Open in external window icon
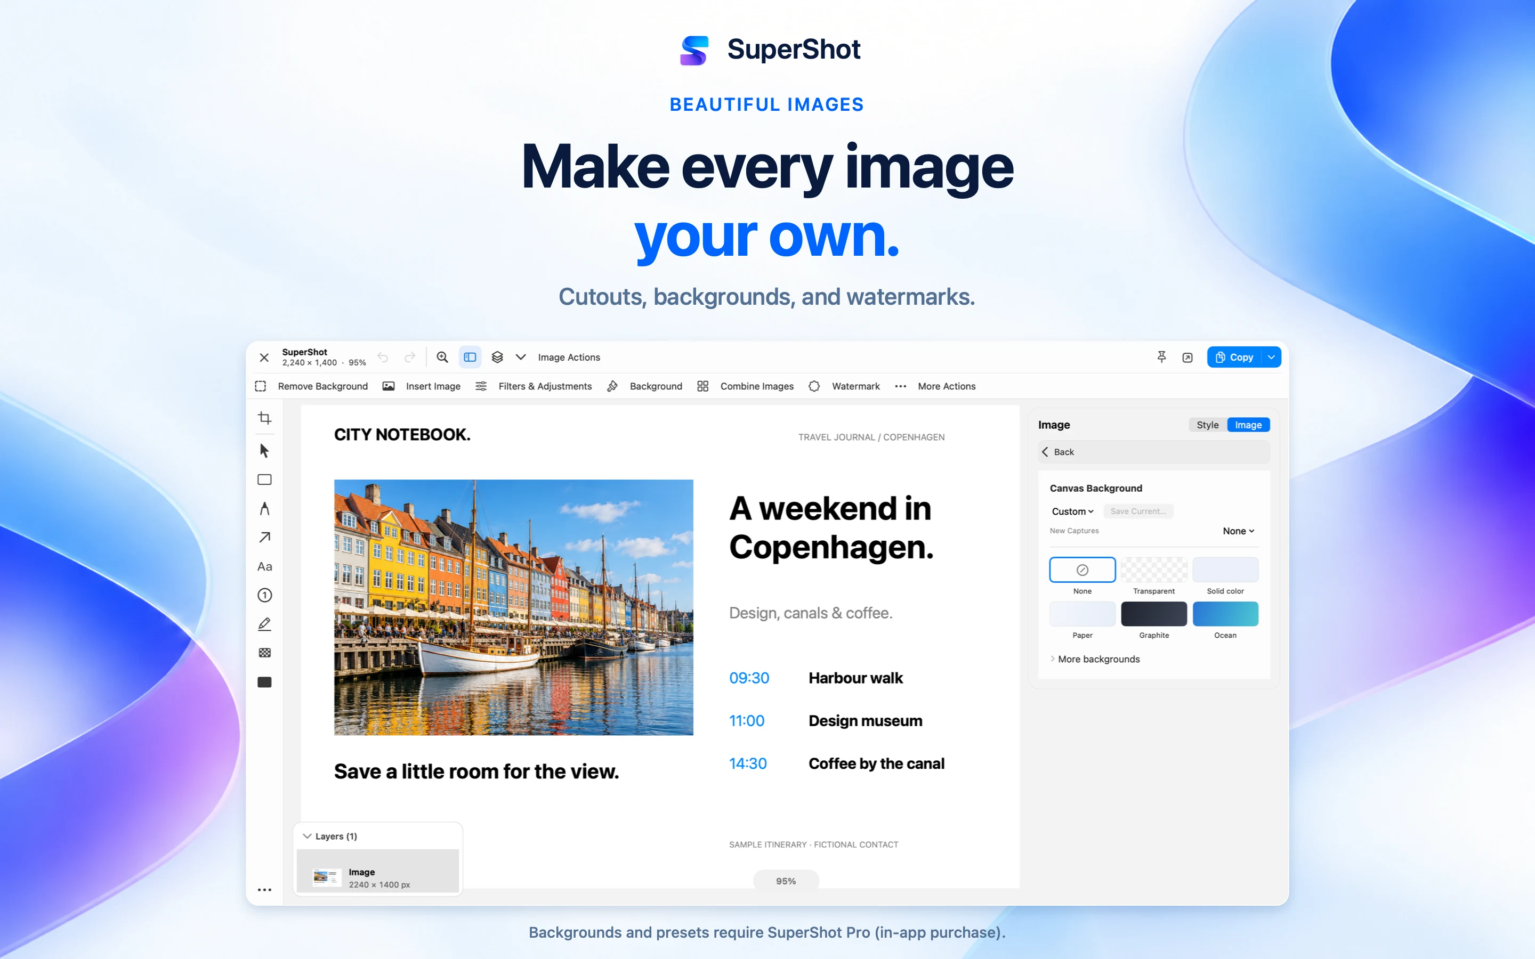Screen dimensions: 1535x959 click(x=1187, y=357)
